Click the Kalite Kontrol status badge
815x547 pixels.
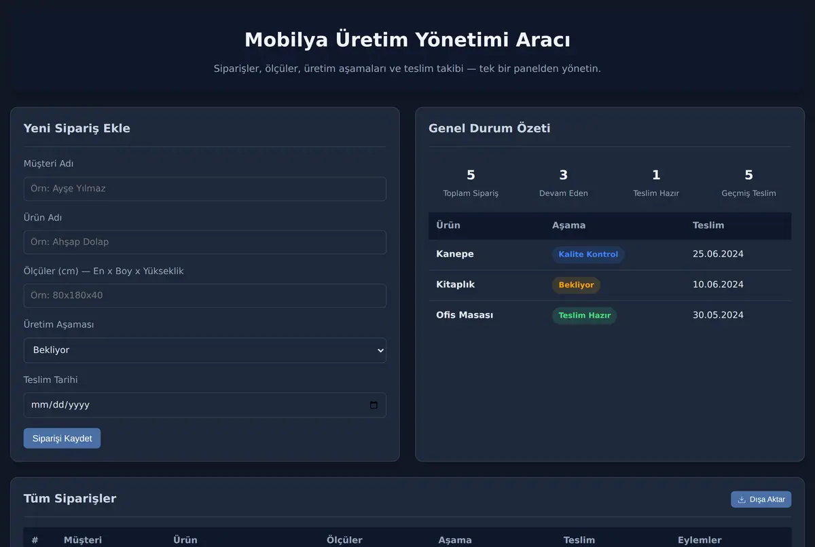[588, 254]
